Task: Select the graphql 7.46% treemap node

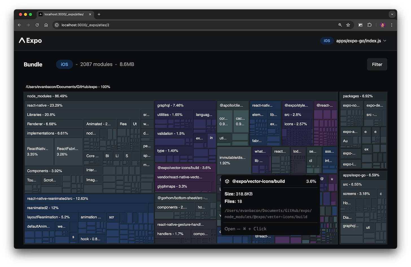Action: click(x=170, y=105)
